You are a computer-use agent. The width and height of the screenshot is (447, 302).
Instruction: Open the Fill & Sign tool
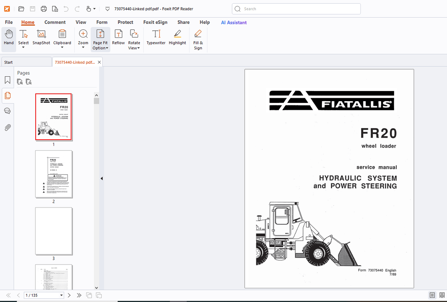click(x=198, y=38)
